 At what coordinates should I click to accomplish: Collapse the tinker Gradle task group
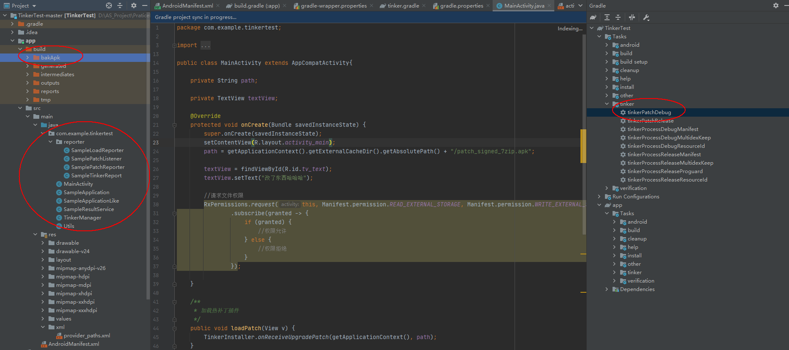[x=607, y=104]
